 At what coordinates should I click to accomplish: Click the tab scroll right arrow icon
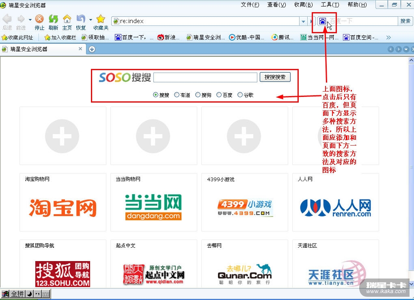[x=399, y=49]
